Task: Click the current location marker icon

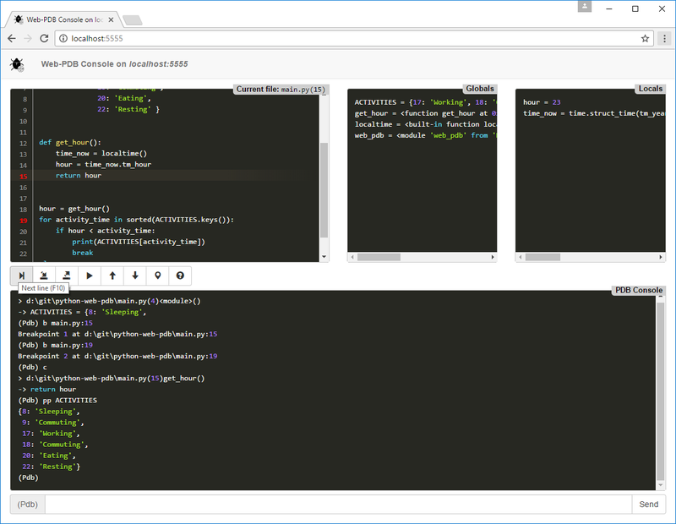Action: 158,276
